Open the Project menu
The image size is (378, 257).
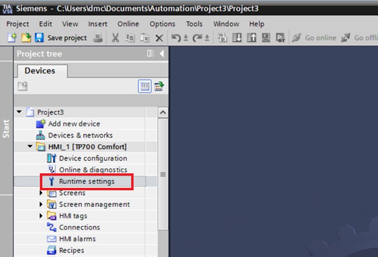click(17, 24)
